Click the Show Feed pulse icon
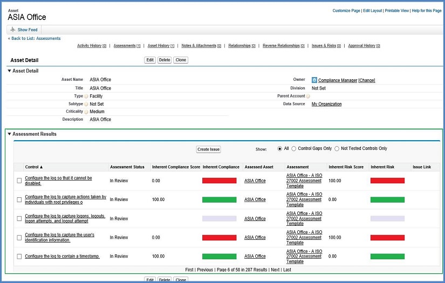The width and height of the screenshot is (445, 283). pyautogui.click(x=13, y=30)
